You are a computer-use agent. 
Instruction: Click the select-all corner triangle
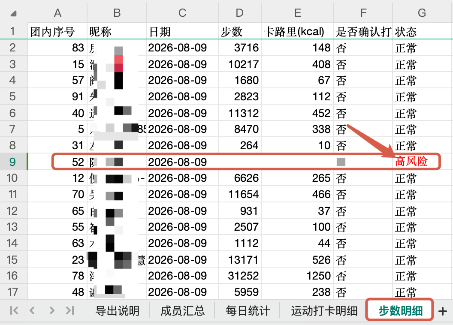coord(13,13)
